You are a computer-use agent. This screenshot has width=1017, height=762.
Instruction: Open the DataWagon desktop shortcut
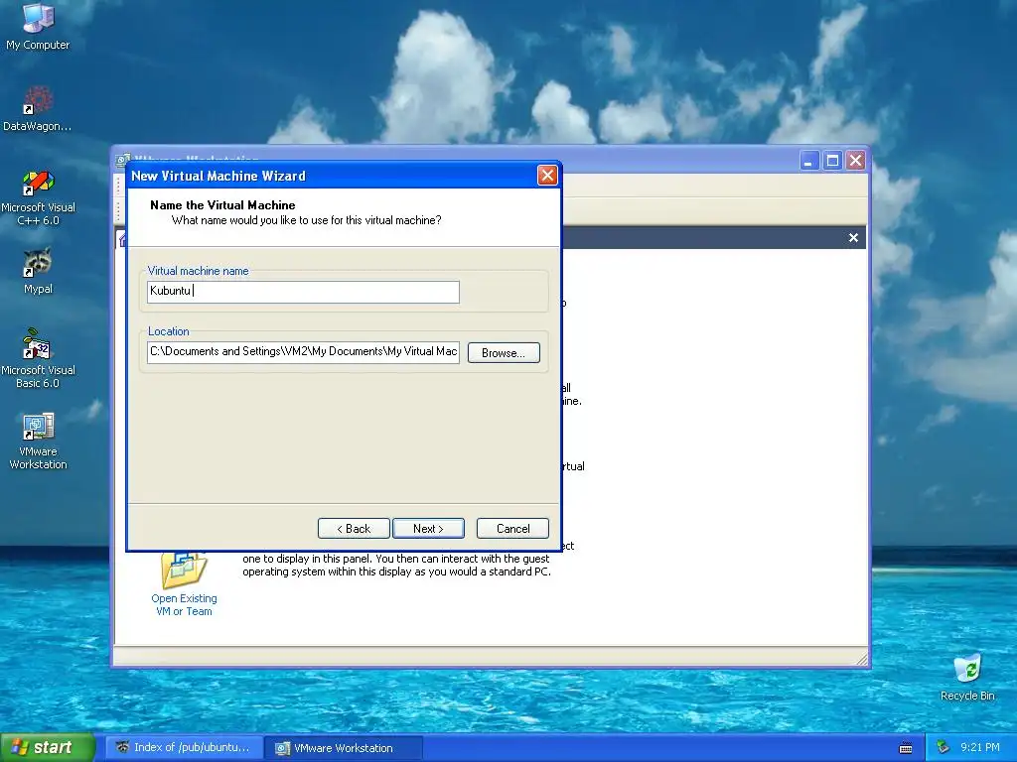pyautogui.click(x=38, y=109)
